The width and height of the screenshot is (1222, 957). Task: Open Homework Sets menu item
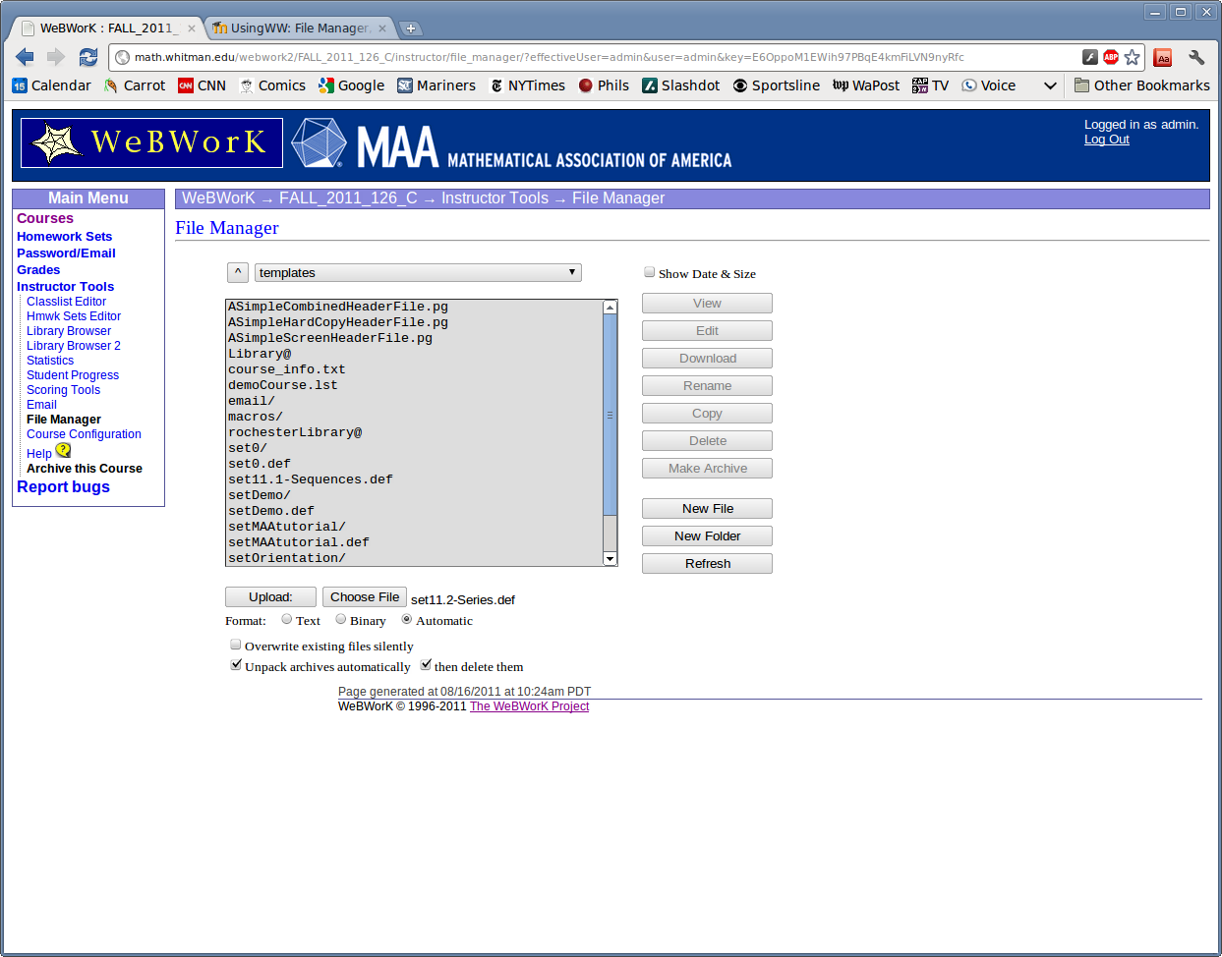(64, 236)
